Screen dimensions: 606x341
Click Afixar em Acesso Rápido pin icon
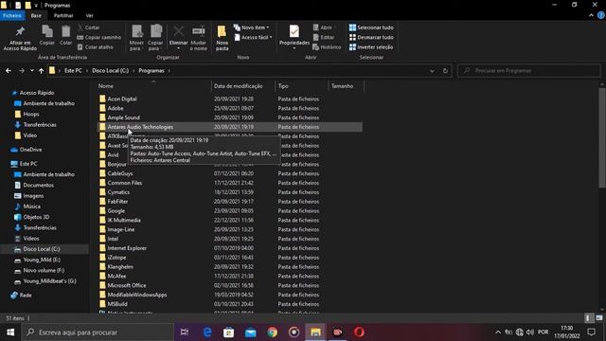(x=20, y=31)
